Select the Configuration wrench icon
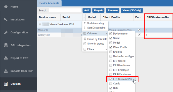Viewport: 173px width, 92px height. click(x=6, y=33)
